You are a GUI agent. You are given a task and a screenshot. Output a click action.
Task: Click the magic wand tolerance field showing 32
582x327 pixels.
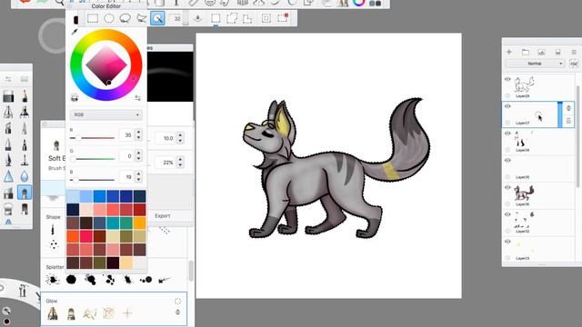pyautogui.click(x=176, y=18)
